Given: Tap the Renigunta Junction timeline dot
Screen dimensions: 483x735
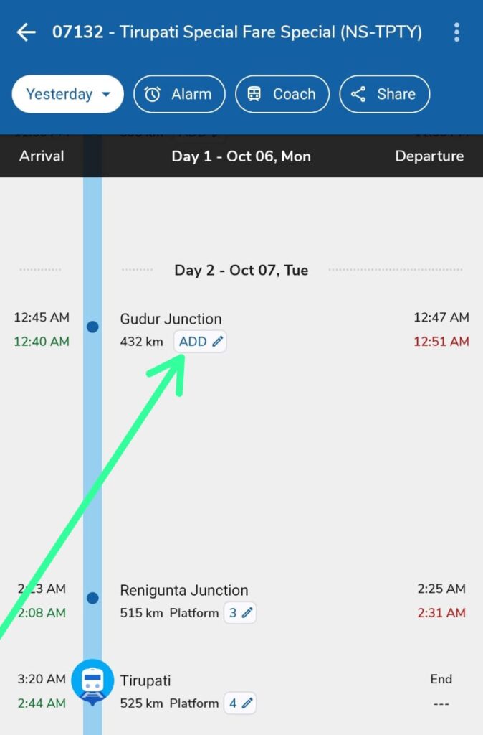Looking at the screenshot, I should 92,598.
